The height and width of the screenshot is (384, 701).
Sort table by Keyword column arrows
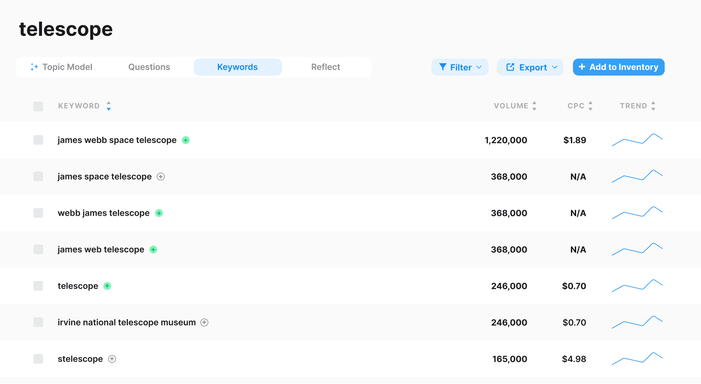coord(109,106)
